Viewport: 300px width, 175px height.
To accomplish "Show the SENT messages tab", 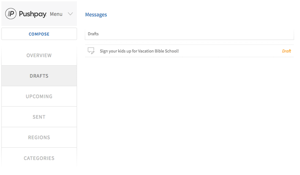I will pos(39,117).
